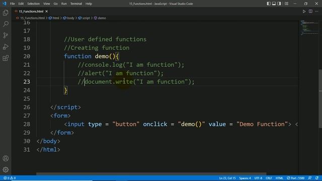Open the Terminal menu
The image size is (322, 181).
(x=76, y=4)
